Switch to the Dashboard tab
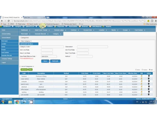Screen dimensions: 157x117 24,30
